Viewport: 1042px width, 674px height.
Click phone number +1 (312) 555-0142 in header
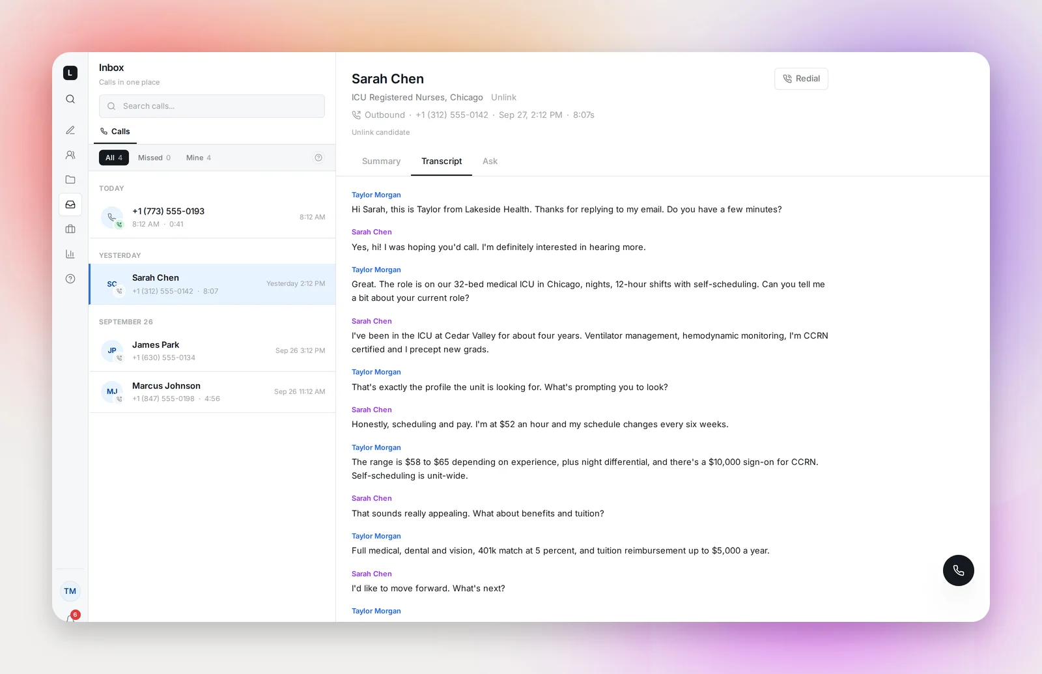[452, 115]
